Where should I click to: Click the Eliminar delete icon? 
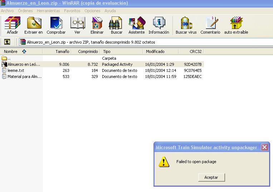[x=97, y=25]
